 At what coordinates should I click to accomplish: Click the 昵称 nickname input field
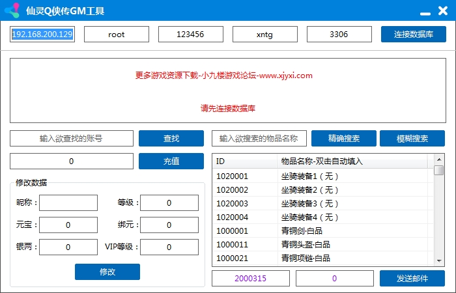coord(69,203)
